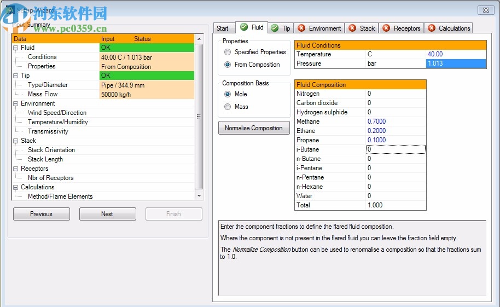This screenshot has height=307, width=500.
Task: Select the Stack Orientation tree row
Action: pos(103,150)
